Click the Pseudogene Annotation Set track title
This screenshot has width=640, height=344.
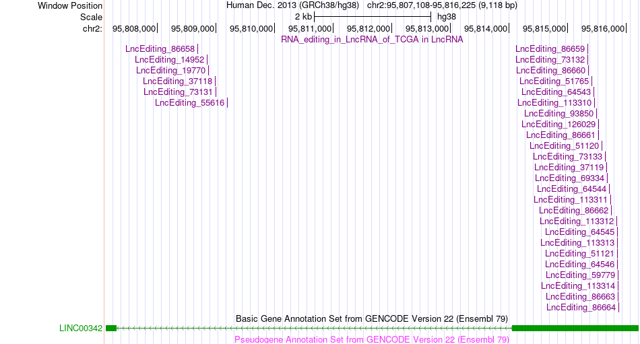point(372,339)
